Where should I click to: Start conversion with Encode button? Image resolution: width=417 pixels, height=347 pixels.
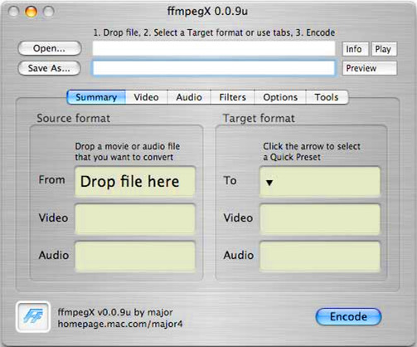tap(348, 316)
